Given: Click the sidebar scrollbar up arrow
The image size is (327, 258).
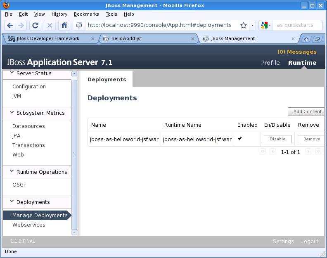Looking at the screenshot, I should pyautogui.click(x=74, y=74).
